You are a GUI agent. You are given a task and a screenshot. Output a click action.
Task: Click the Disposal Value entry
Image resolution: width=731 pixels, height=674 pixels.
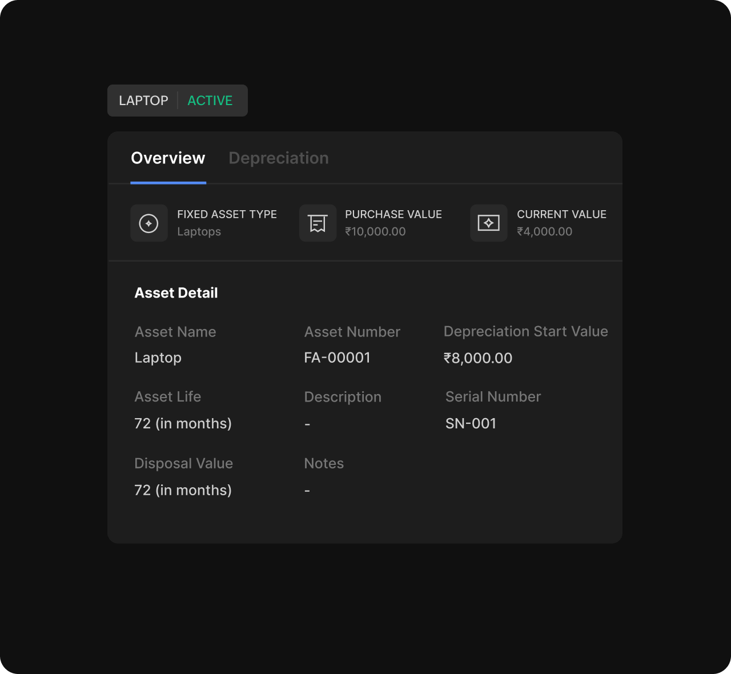point(183,490)
